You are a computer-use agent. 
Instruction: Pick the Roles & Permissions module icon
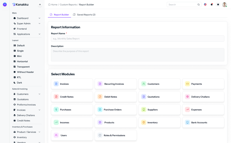point(100,135)
